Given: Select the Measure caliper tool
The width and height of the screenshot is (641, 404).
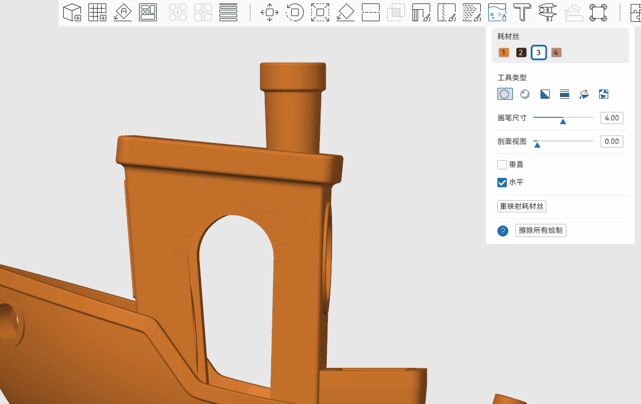Looking at the screenshot, I should [547, 12].
